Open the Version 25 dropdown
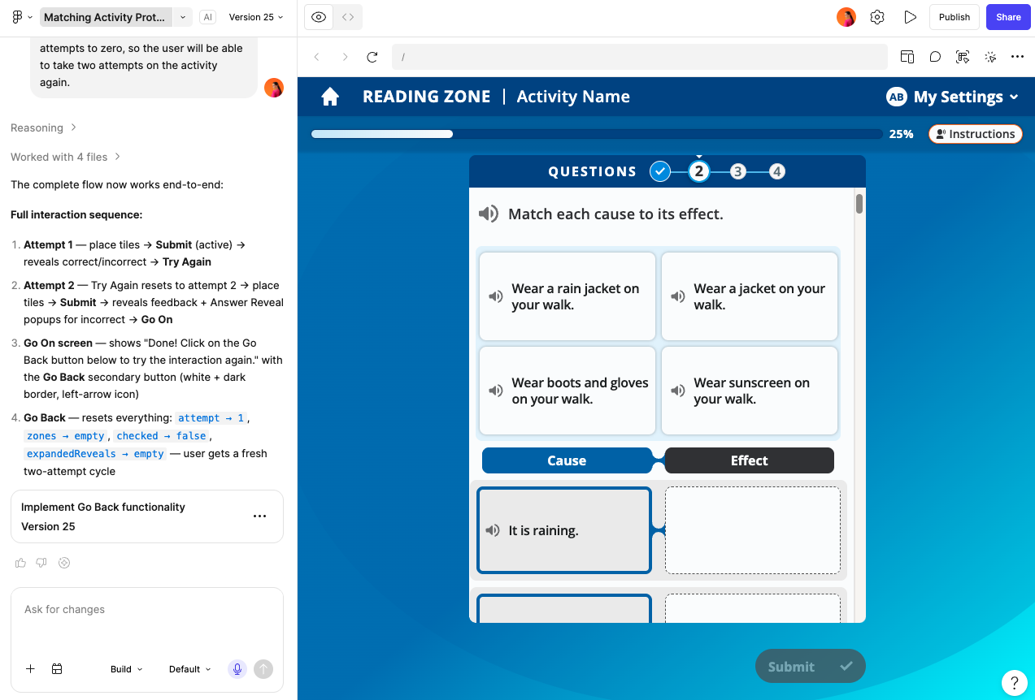The width and height of the screenshot is (1035, 700). pos(256,17)
